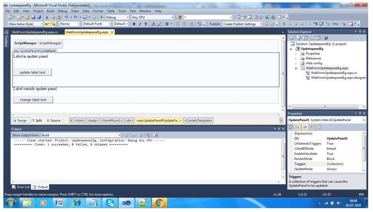Click the Cut scissors icon

click(47, 17)
